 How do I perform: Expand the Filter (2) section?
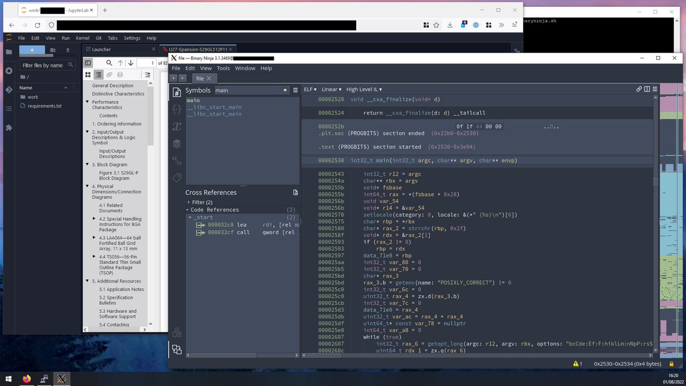click(189, 202)
